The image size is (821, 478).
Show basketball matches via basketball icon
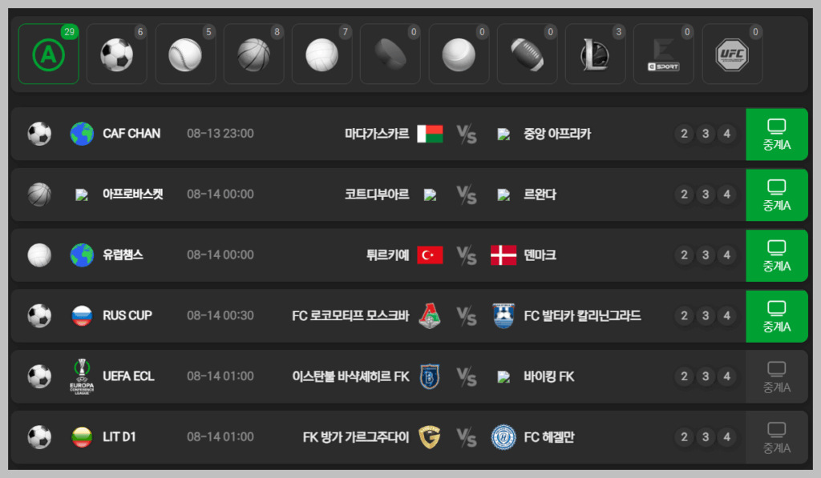pos(253,54)
